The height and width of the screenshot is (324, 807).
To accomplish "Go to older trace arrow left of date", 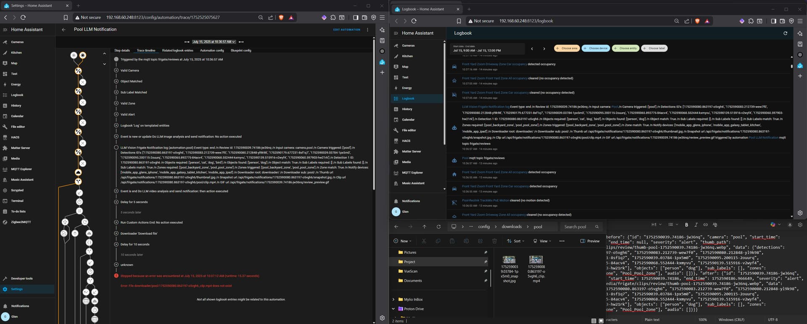I will click(187, 42).
